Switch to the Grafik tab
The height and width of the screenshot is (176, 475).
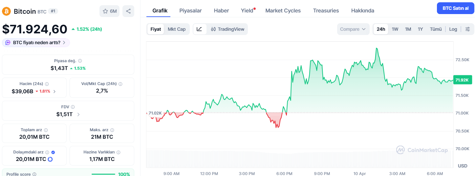click(160, 10)
